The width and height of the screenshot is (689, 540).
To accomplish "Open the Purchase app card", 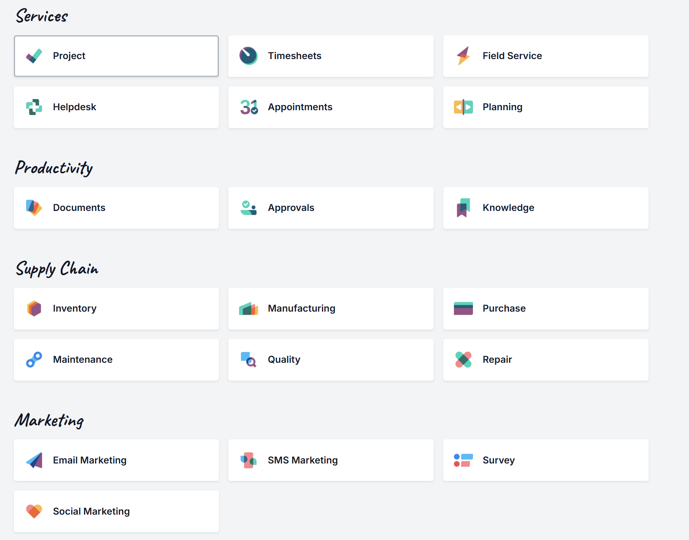I will pos(545,308).
